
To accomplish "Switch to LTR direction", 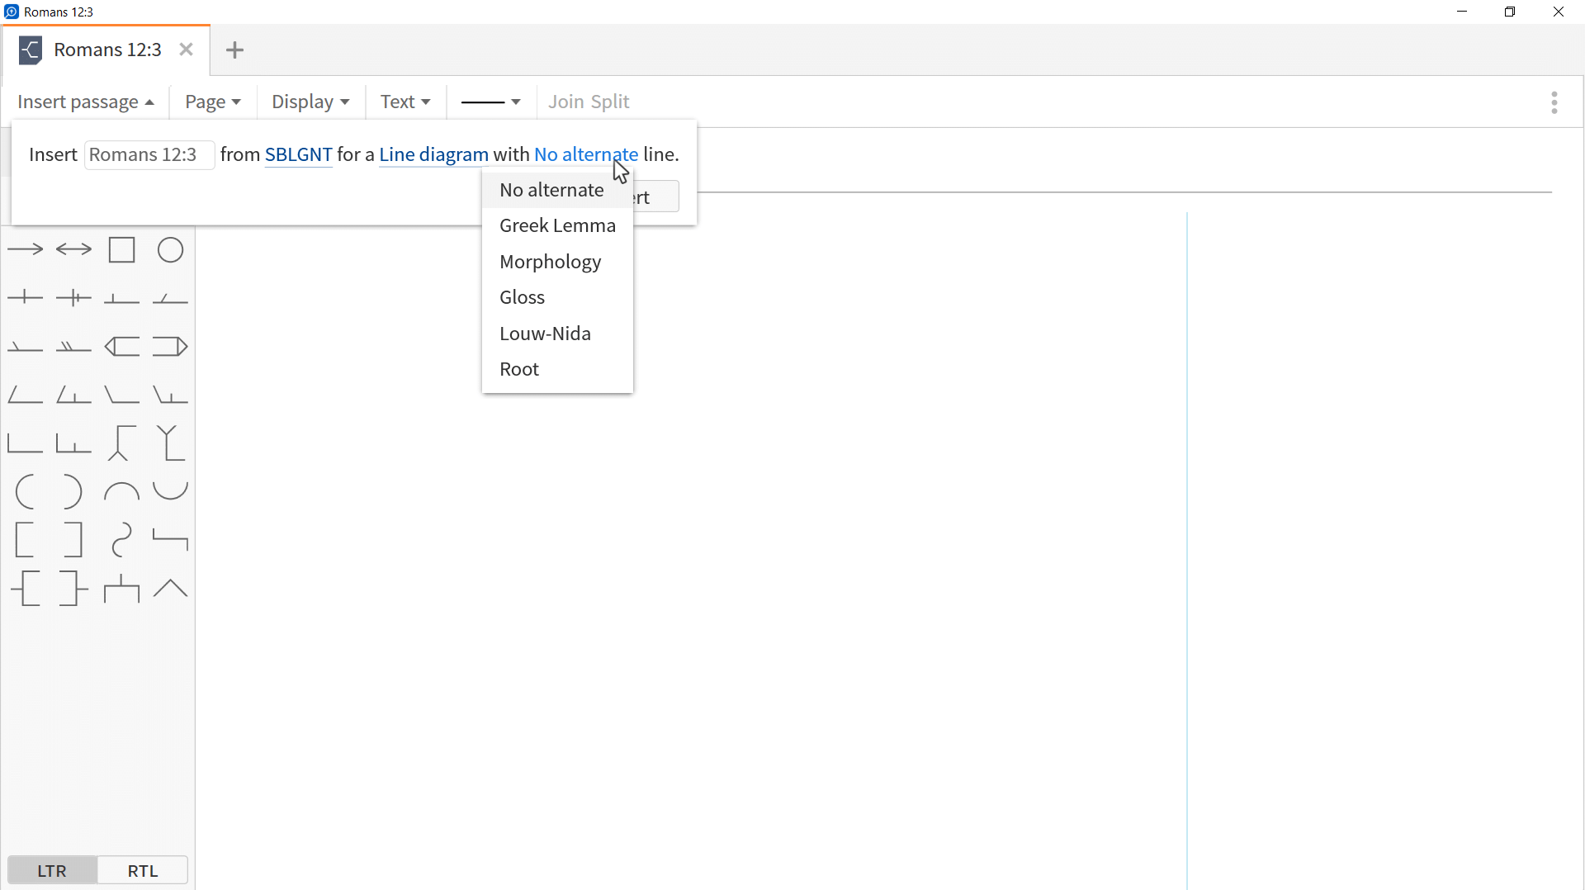I will 52,870.
